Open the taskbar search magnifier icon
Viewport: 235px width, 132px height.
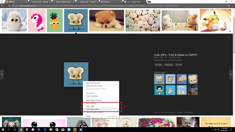click(x=9, y=130)
